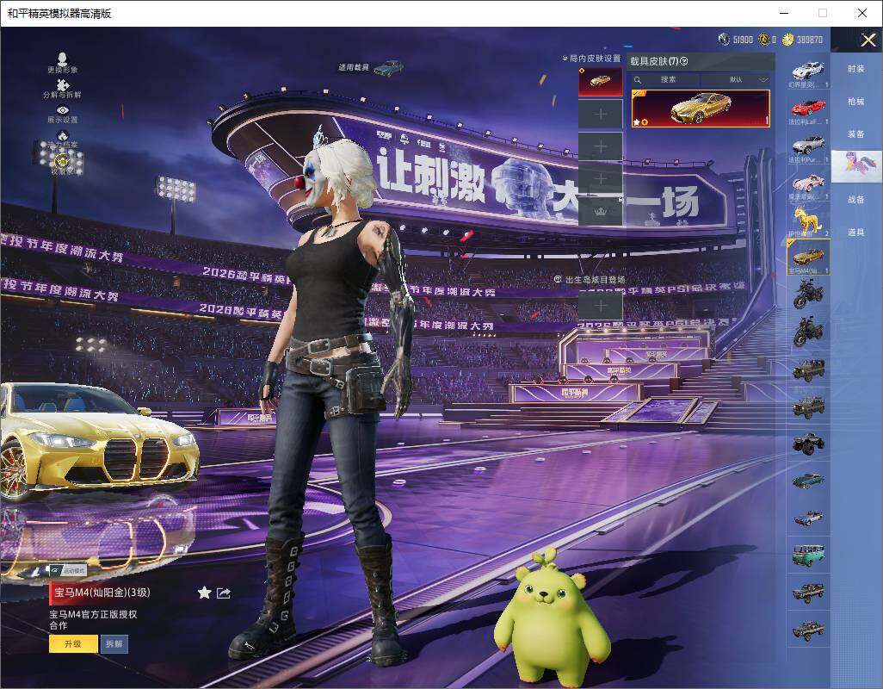The height and width of the screenshot is (689, 883).
Task: Click the favorite star on BMW skin card
Action: pos(636,121)
